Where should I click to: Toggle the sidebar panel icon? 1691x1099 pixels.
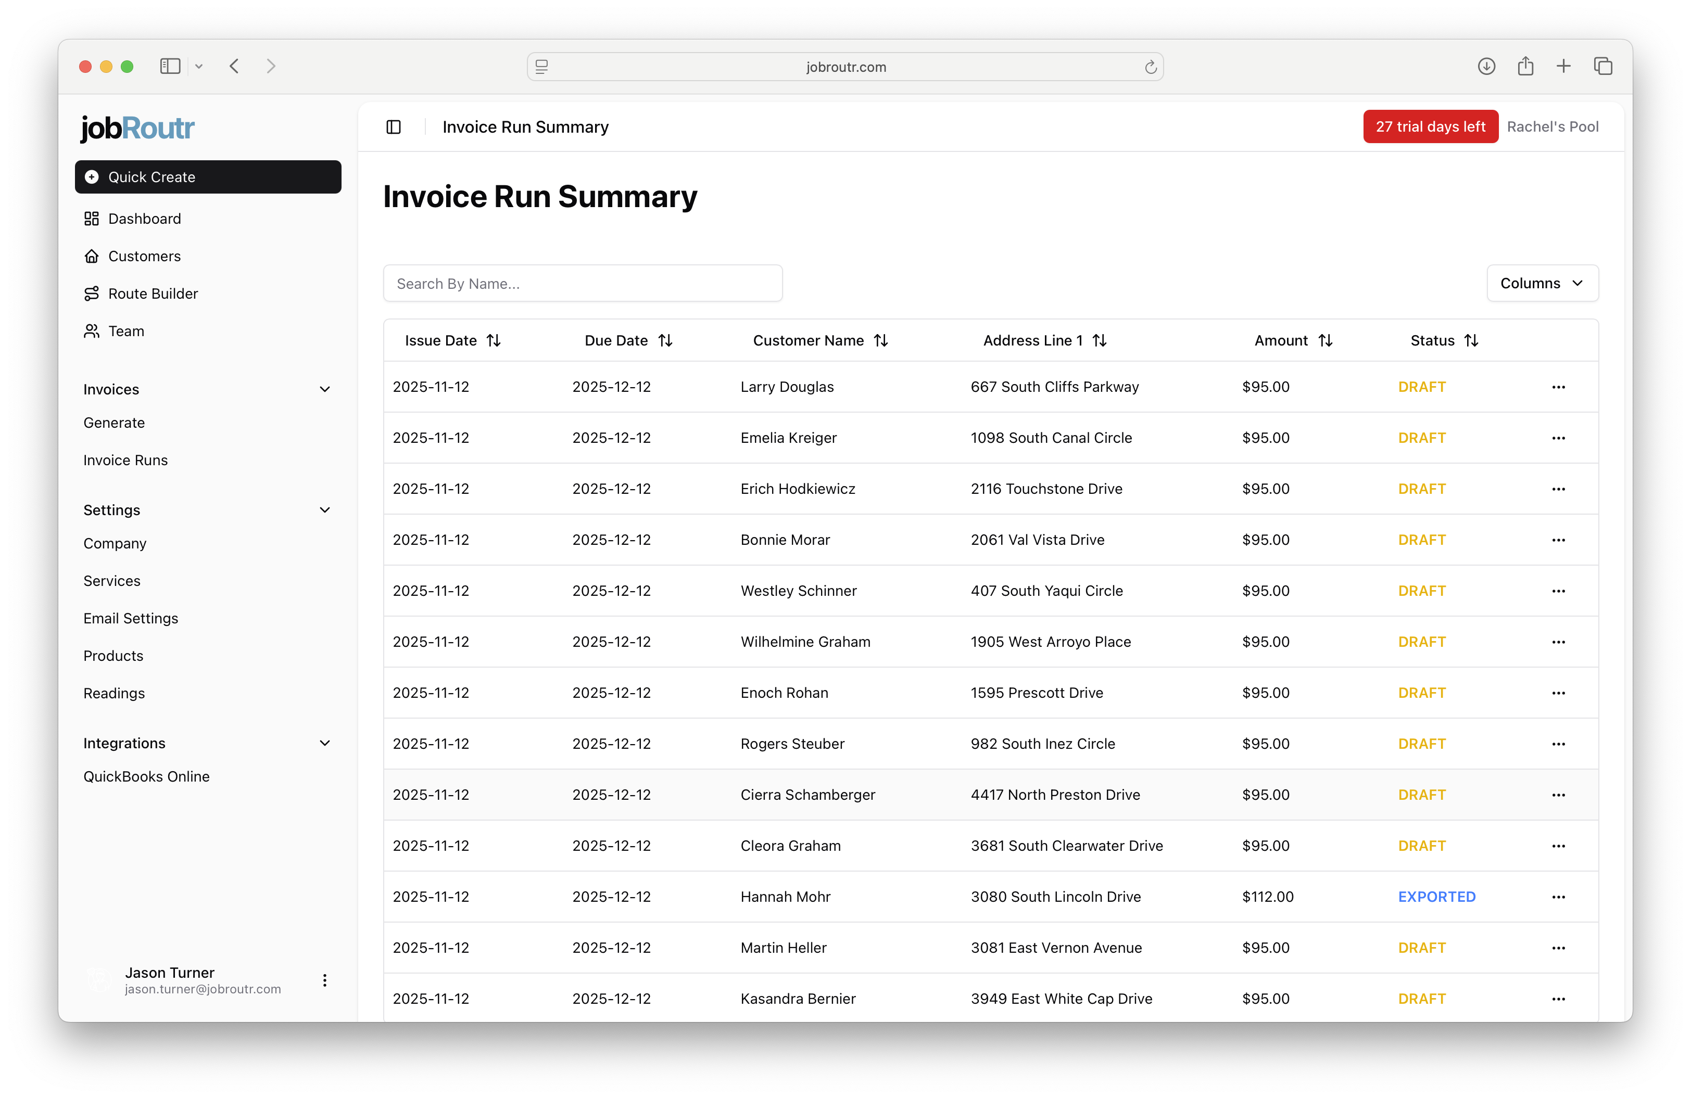[x=394, y=126]
